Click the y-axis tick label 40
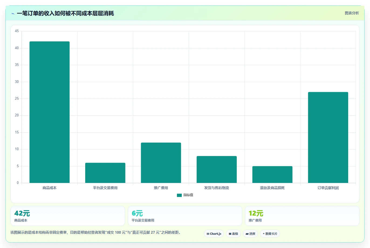This screenshot has width=370, height=248. (x=17, y=48)
